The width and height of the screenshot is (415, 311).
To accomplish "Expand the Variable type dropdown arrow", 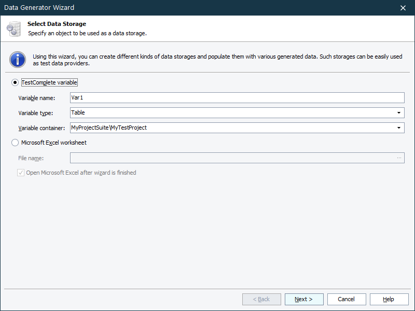I will 398,112.
